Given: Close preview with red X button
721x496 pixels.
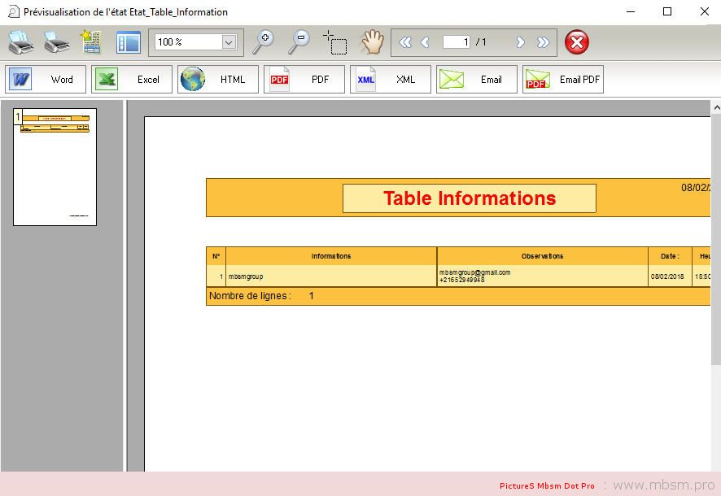Looking at the screenshot, I should pyautogui.click(x=576, y=42).
